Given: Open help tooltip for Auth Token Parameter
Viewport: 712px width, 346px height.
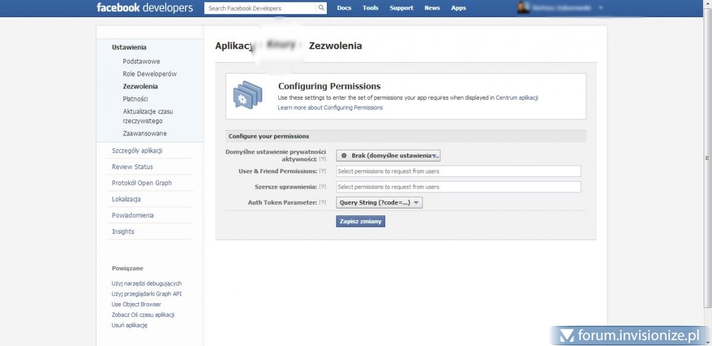Looking at the screenshot, I should point(323,202).
